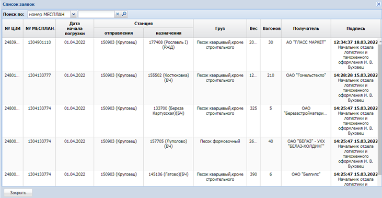382x198 pixels.
Task: Open the 'номер МЕСПЛАН' search dropdown arrow
Action: (74, 14)
